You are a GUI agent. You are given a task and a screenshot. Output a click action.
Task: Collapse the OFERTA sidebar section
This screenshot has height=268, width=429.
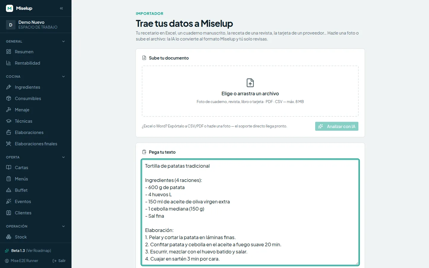click(x=63, y=157)
